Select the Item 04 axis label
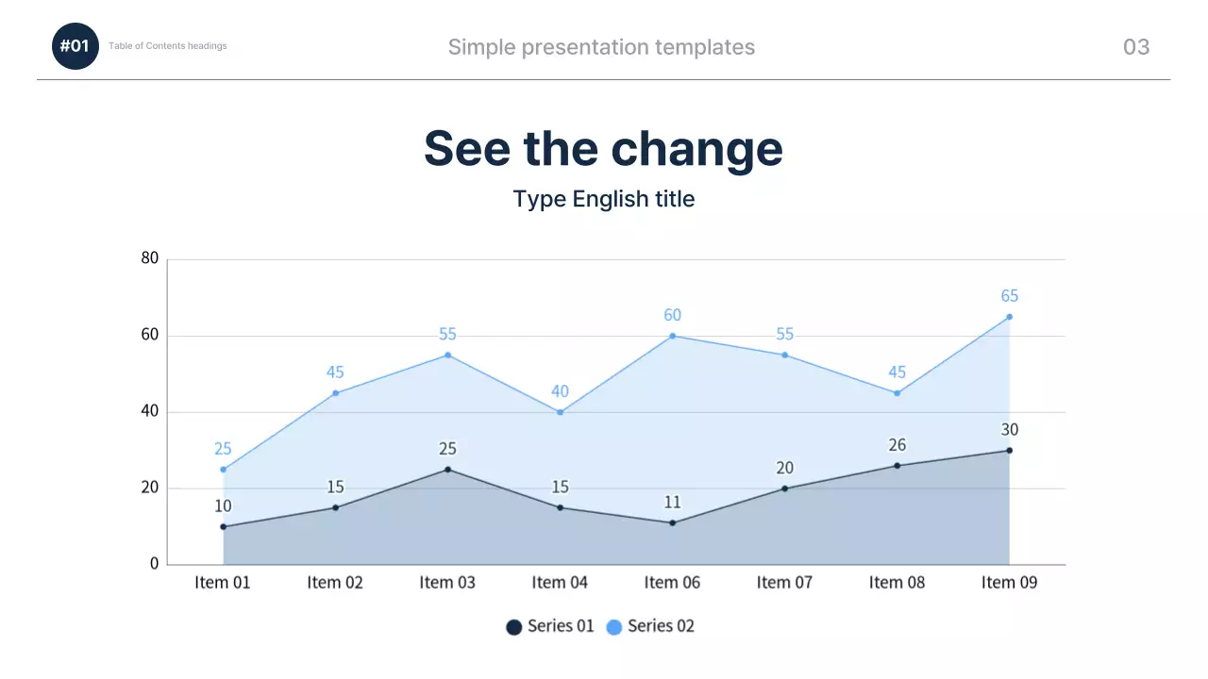This screenshot has height=679, width=1208. (x=560, y=583)
